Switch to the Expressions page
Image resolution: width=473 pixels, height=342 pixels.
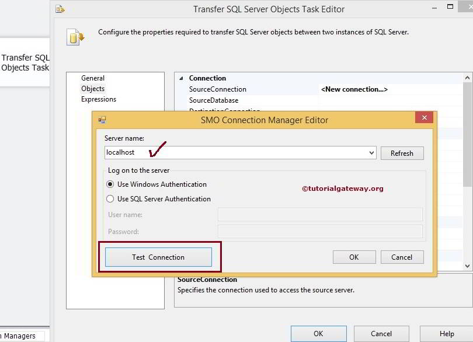click(x=99, y=99)
